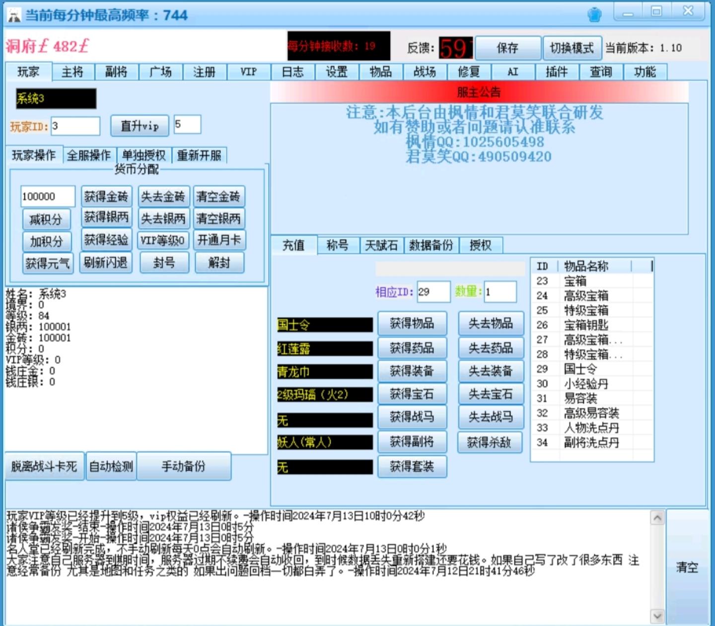
Task: Switch to the 修复 tab
Action: (x=469, y=72)
